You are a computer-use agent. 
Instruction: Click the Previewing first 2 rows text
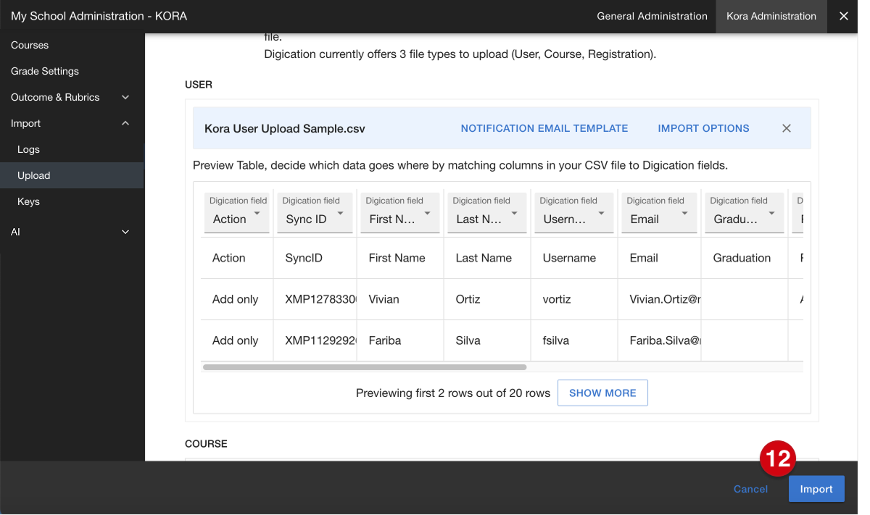[453, 393]
